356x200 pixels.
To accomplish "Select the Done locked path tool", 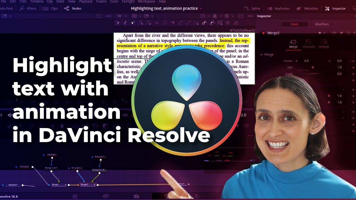I will [x=149, y=23].
